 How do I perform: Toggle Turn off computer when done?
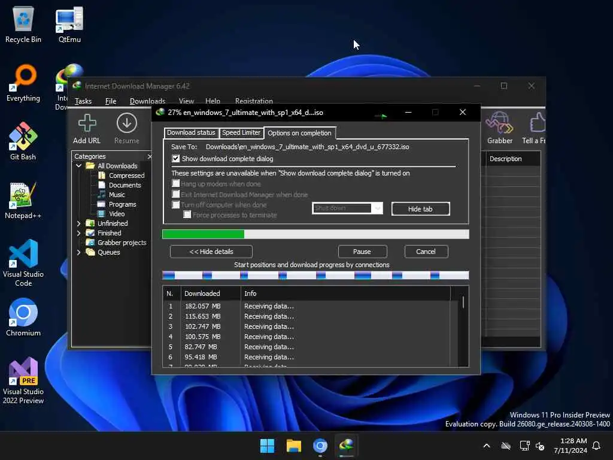click(176, 205)
